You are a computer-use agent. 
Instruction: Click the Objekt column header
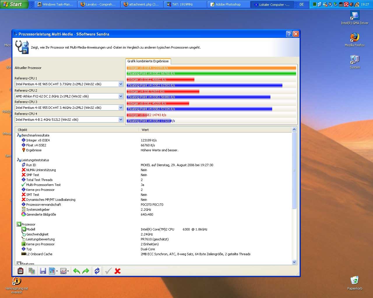[x=77, y=130]
